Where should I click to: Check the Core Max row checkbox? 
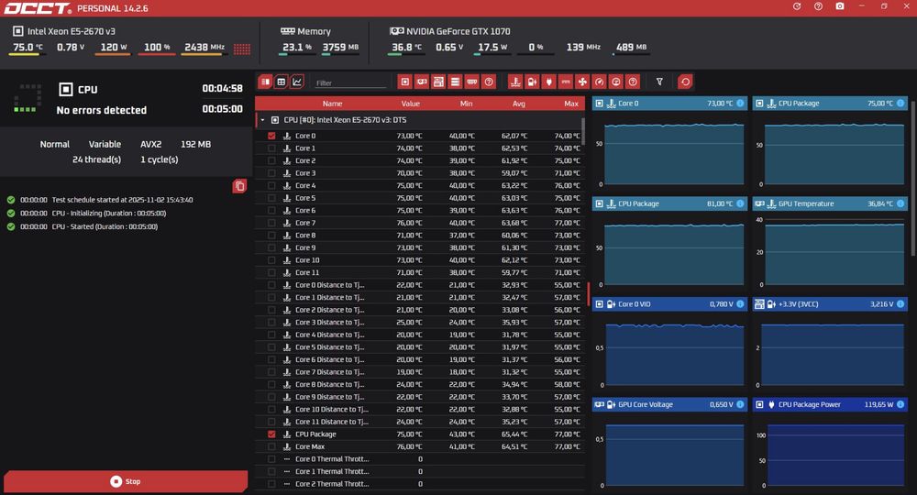(x=271, y=446)
